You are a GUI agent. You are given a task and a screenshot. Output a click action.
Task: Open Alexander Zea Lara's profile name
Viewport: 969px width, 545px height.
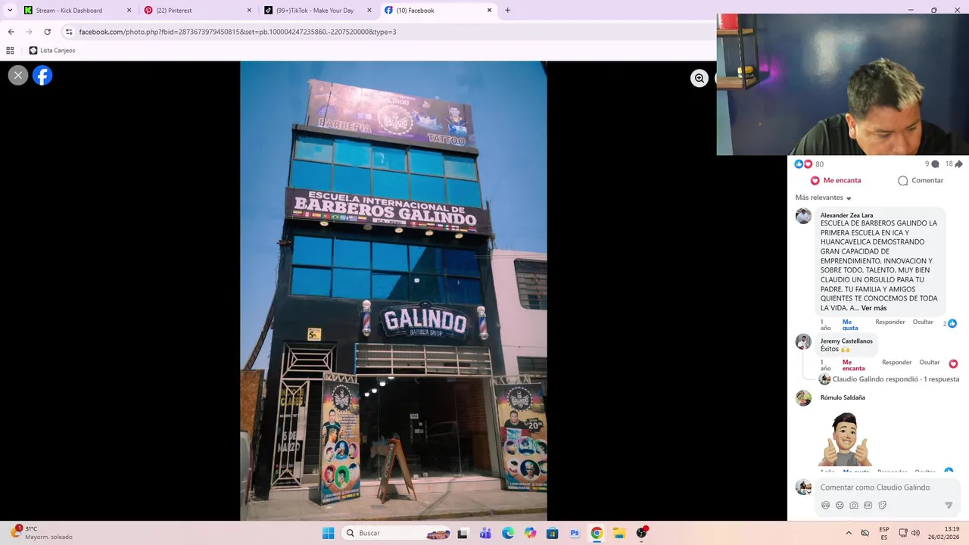tap(846, 215)
